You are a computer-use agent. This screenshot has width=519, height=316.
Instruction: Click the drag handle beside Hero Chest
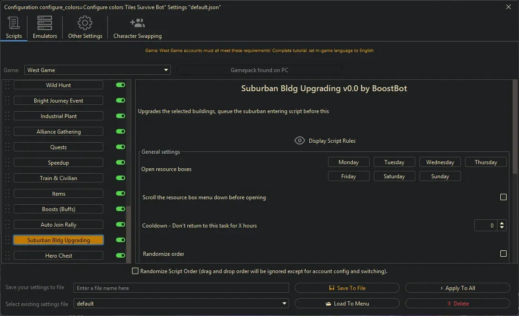click(x=7, y=255)
